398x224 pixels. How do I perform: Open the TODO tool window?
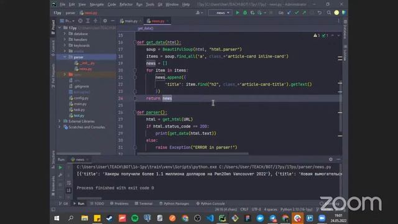97,203
